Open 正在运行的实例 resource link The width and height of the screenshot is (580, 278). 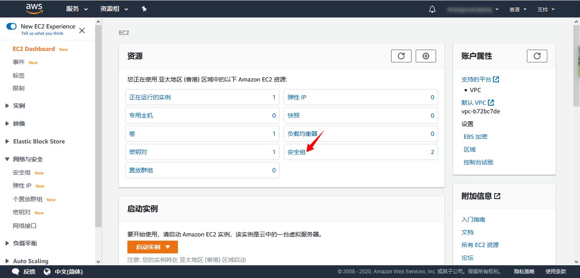tap(150, 97)
